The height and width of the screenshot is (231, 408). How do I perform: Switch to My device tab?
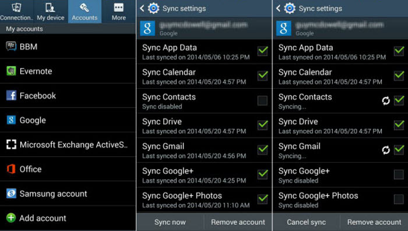click(51, 12)
